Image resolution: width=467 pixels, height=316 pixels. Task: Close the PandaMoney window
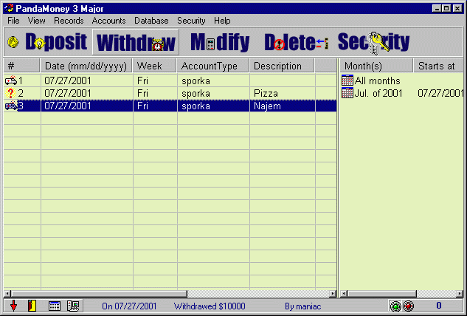pos(457,8)
